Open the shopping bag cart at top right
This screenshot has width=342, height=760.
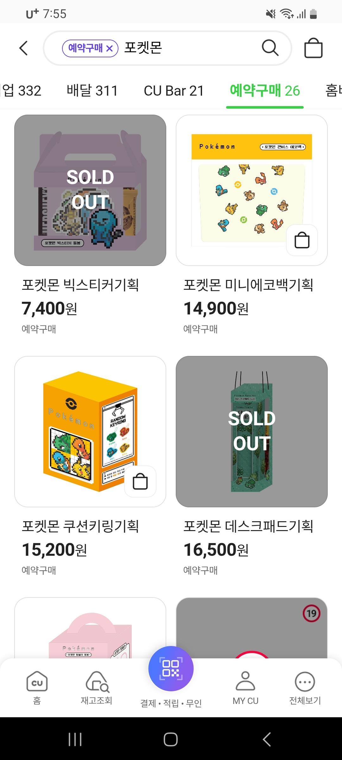313,48
